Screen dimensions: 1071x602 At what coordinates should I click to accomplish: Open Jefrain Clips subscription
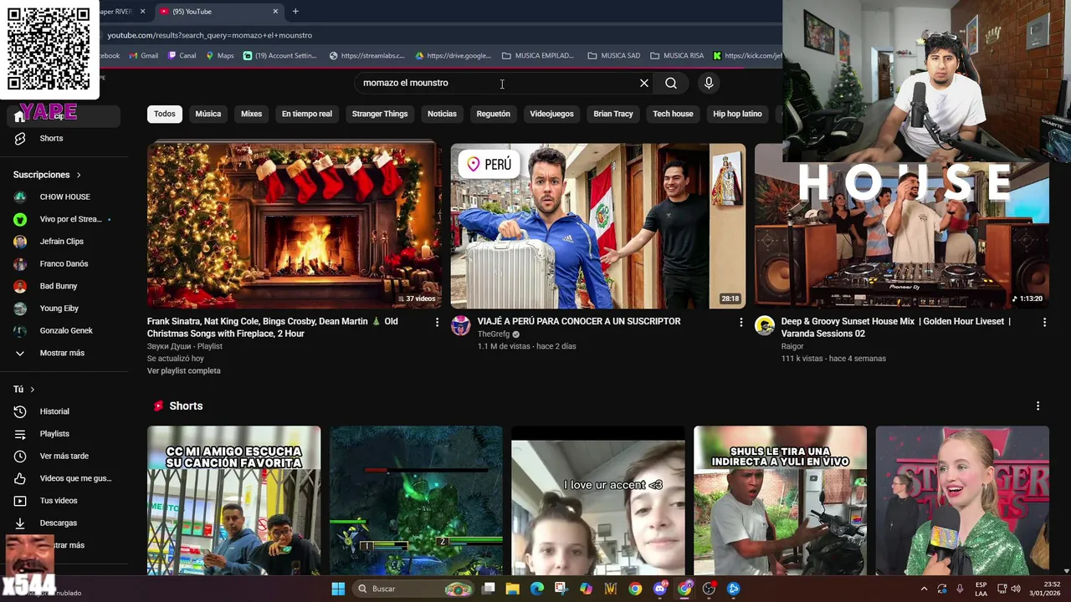64,242
